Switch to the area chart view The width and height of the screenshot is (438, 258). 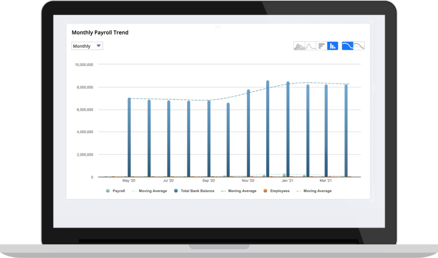coord(299,46)
